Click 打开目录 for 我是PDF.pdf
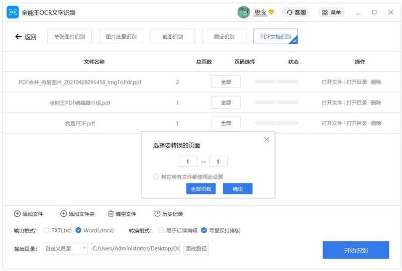The height and width of the screenshot is (271, 402). [x=357, y=123]
